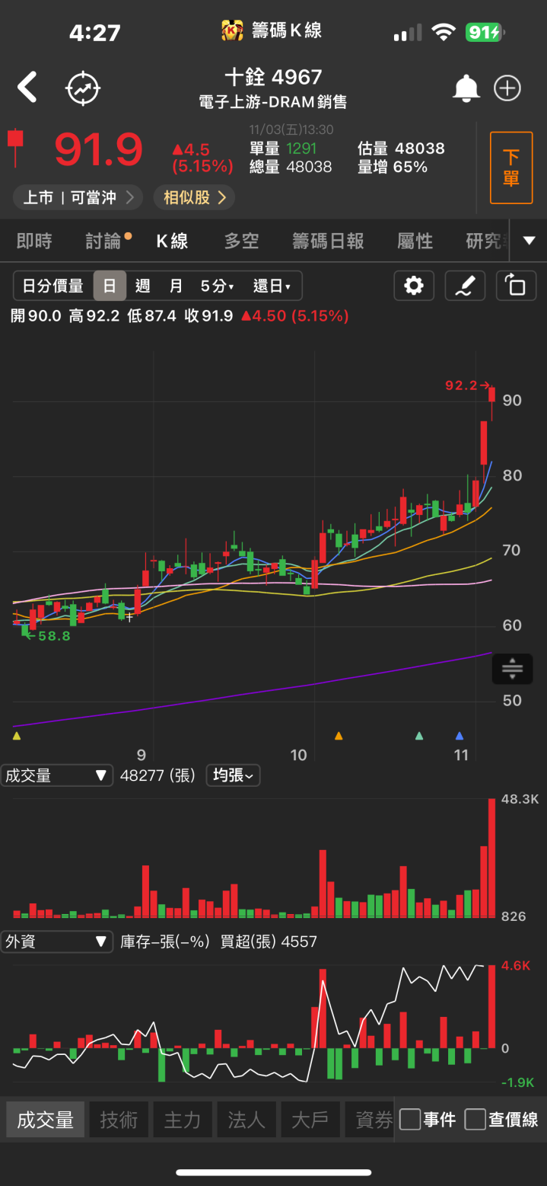The image size is (547, 1186).
Task: Open chart settings gear icon
Action: (414, 286)
